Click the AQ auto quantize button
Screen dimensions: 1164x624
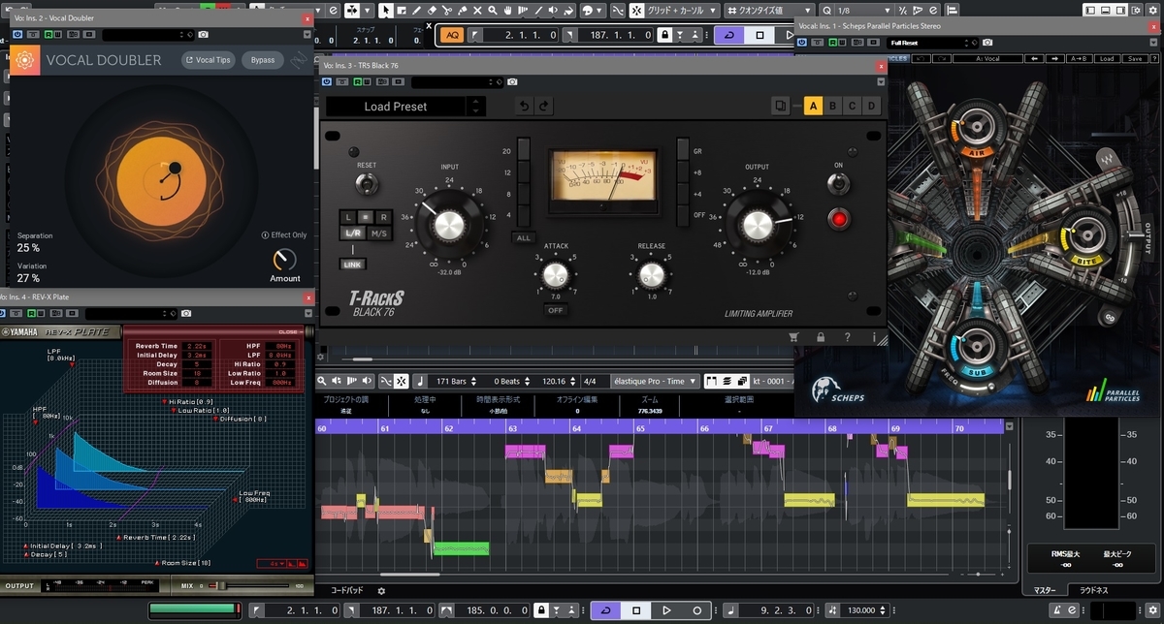coord(452,35)
